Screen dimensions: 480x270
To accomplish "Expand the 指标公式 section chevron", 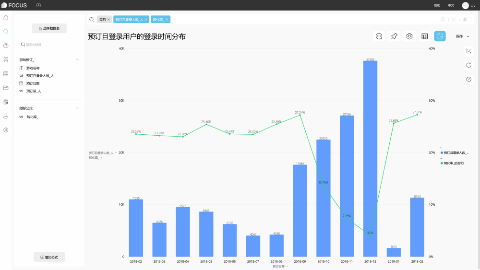I will click(77, 108).
